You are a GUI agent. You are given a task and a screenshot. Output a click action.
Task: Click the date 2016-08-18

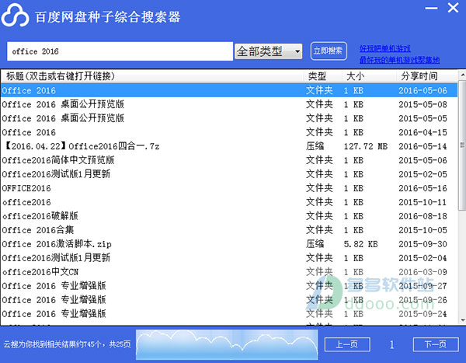(x=423, y=216)
